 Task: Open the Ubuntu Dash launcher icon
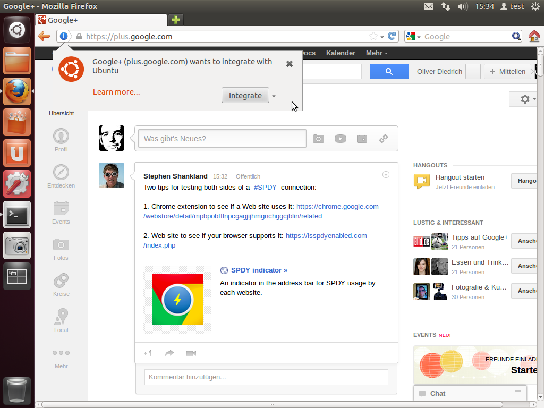pyautogui.click(x=17, y=30)
